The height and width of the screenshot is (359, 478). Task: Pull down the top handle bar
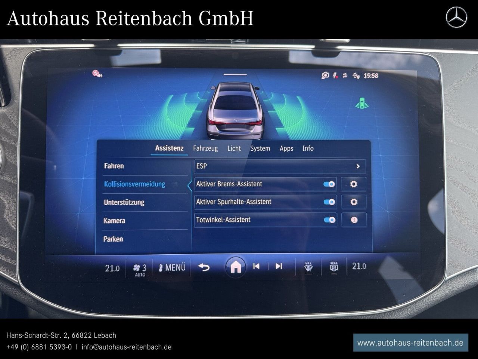pos(235,74)
